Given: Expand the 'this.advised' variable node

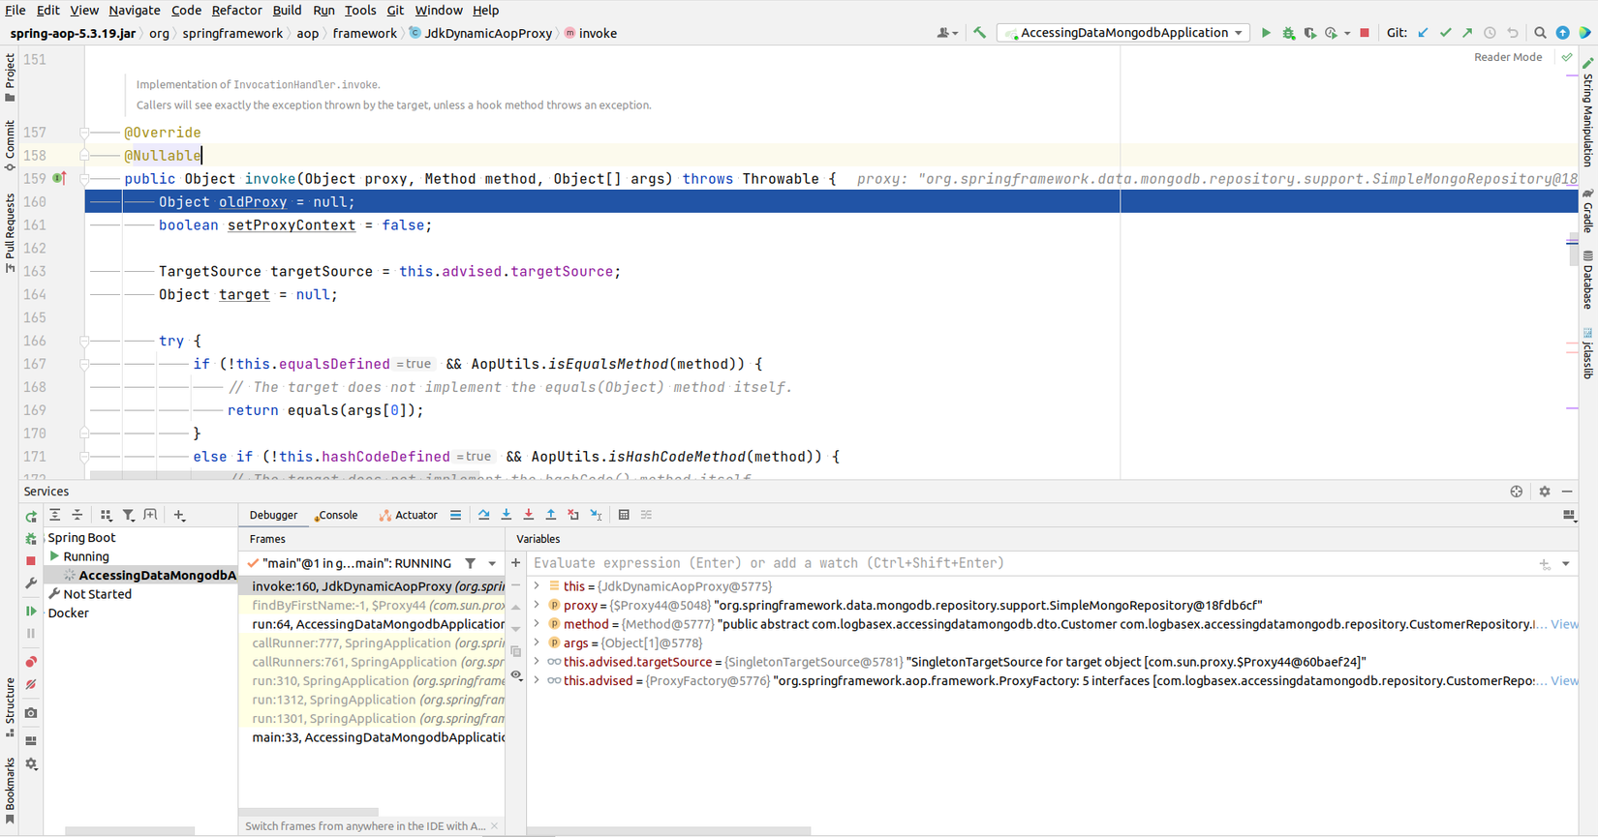Looking at the screenshot, I should click(538, 681).
